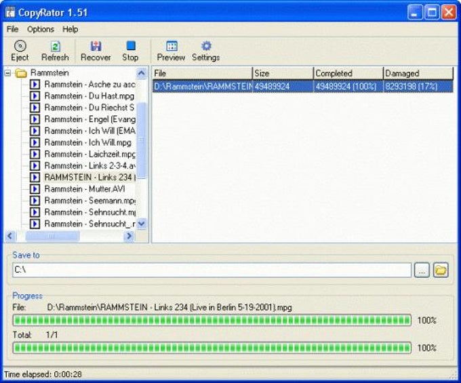Select Rammstein - Du Hast.mpg in tree
Viewport: 461px width, 383px height.
89,96
